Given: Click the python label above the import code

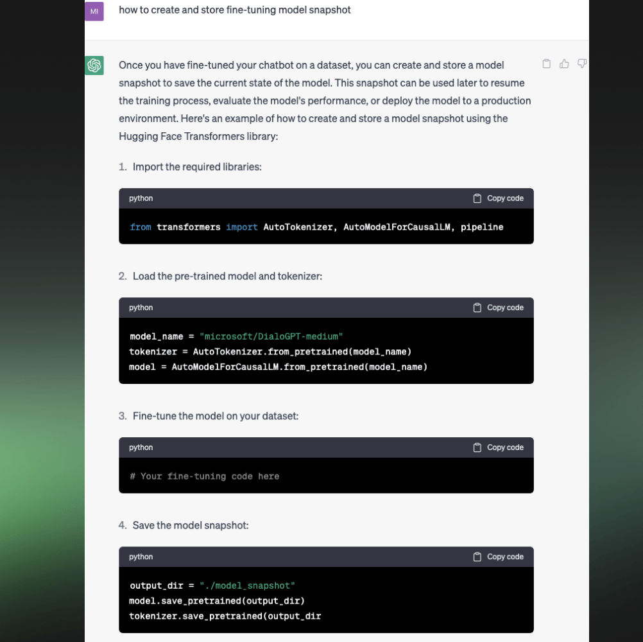Looking at the screenshot, I should tap(141, 198).
